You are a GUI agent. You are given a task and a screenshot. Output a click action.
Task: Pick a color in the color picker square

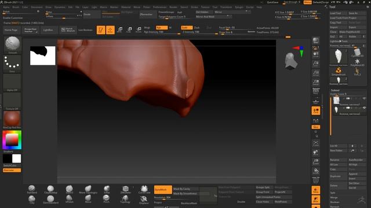click(x=12, y=140)
